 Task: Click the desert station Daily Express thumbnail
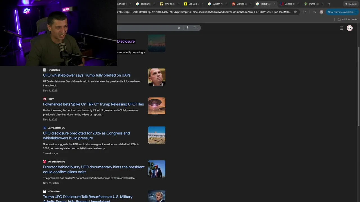(157, 135)
